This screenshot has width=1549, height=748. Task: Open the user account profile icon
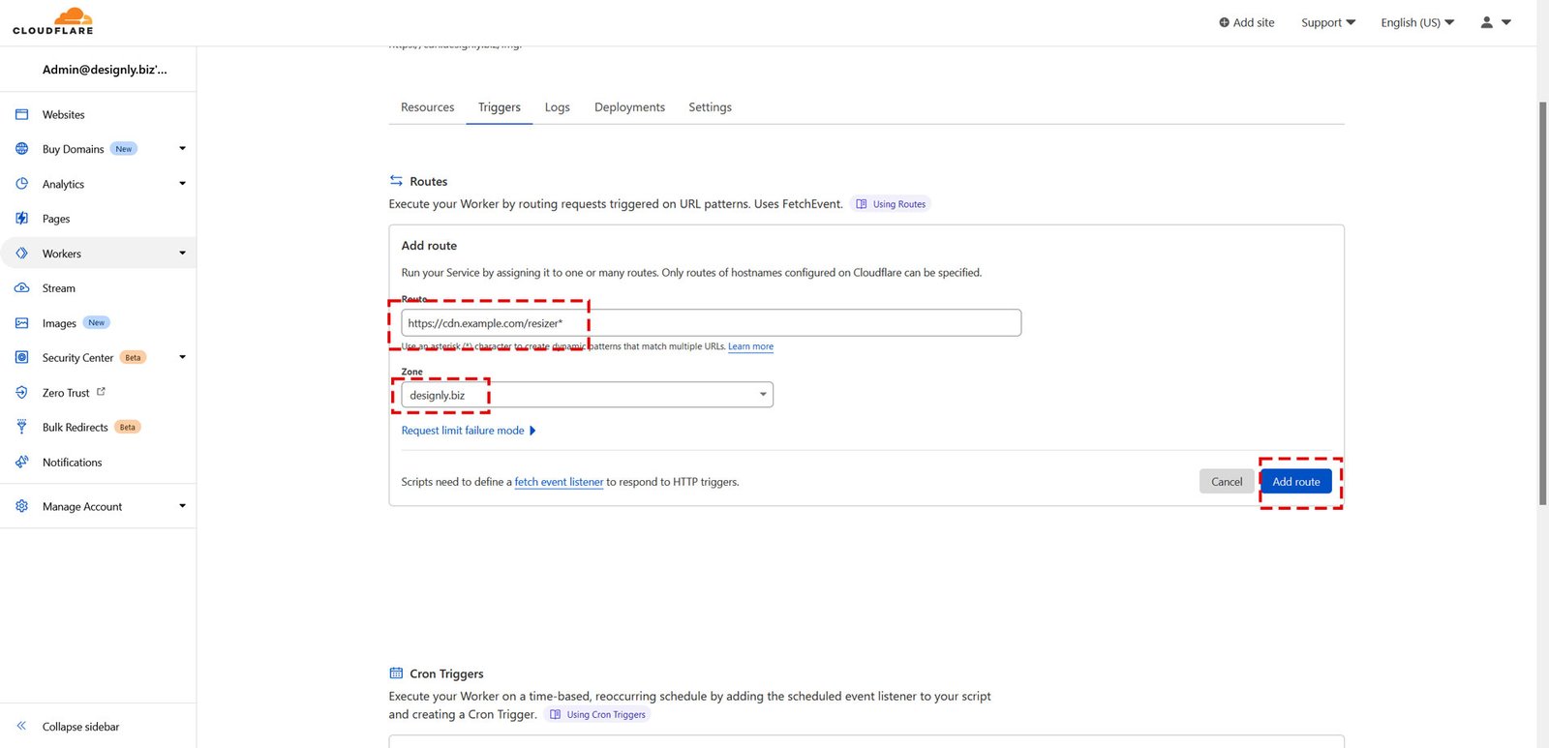[x=1487, y=22]
